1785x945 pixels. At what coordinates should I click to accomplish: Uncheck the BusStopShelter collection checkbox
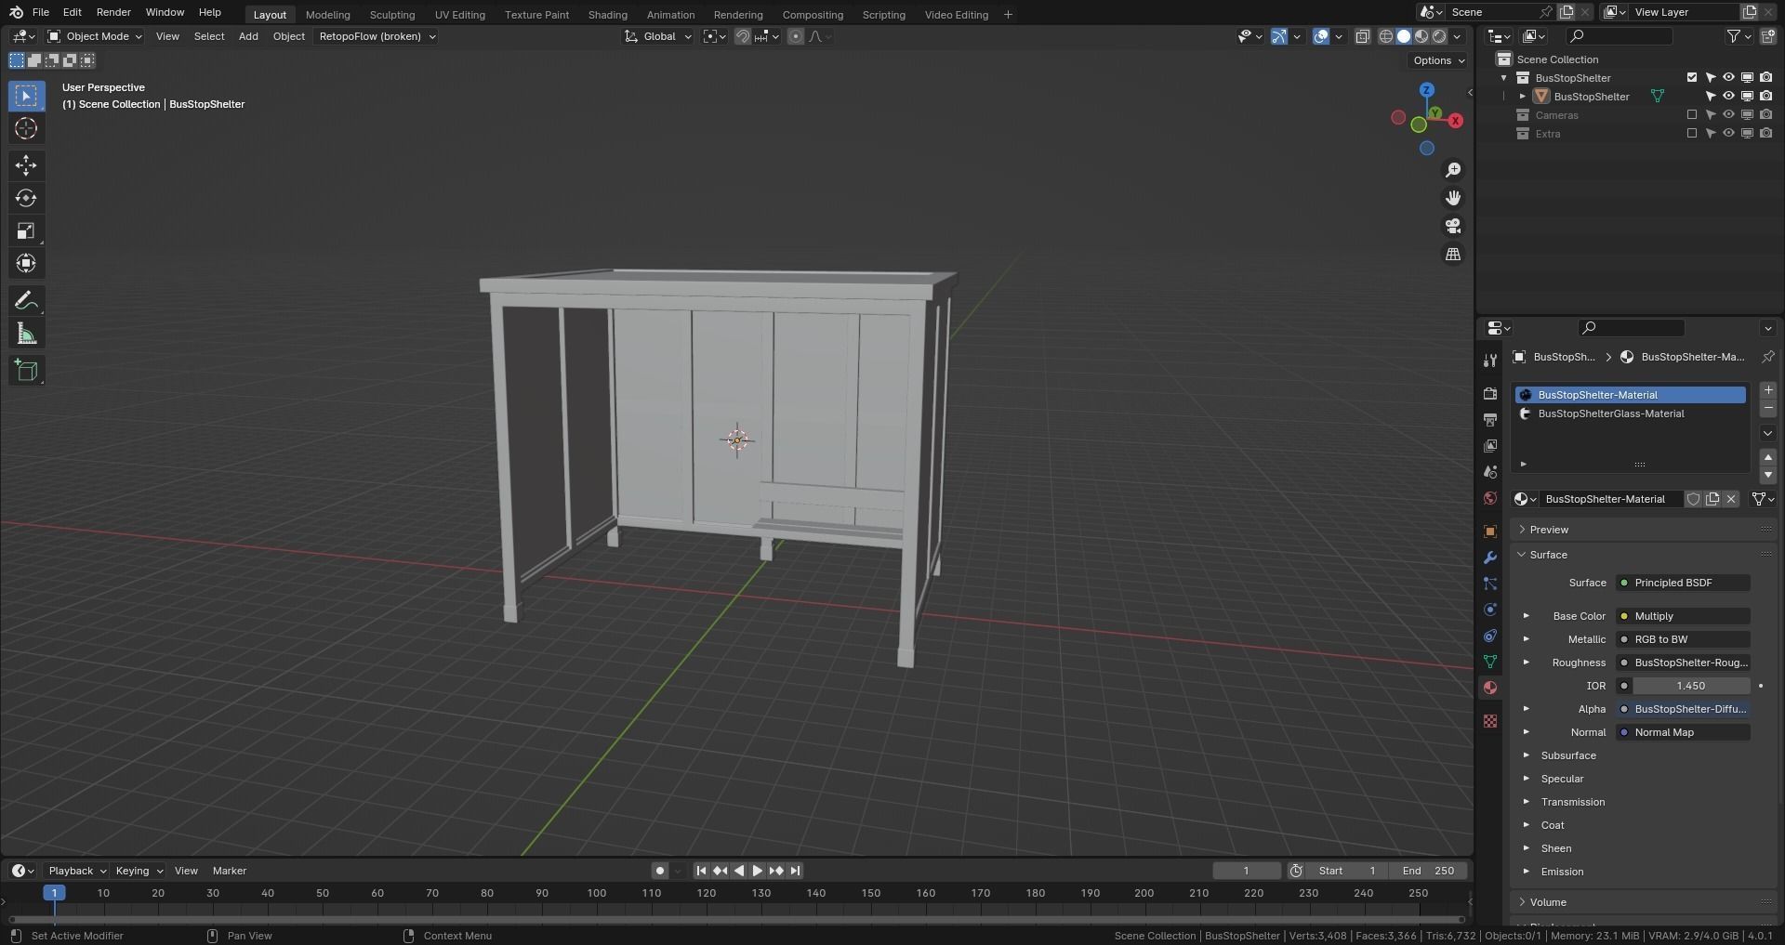(x=1692, y=78)
